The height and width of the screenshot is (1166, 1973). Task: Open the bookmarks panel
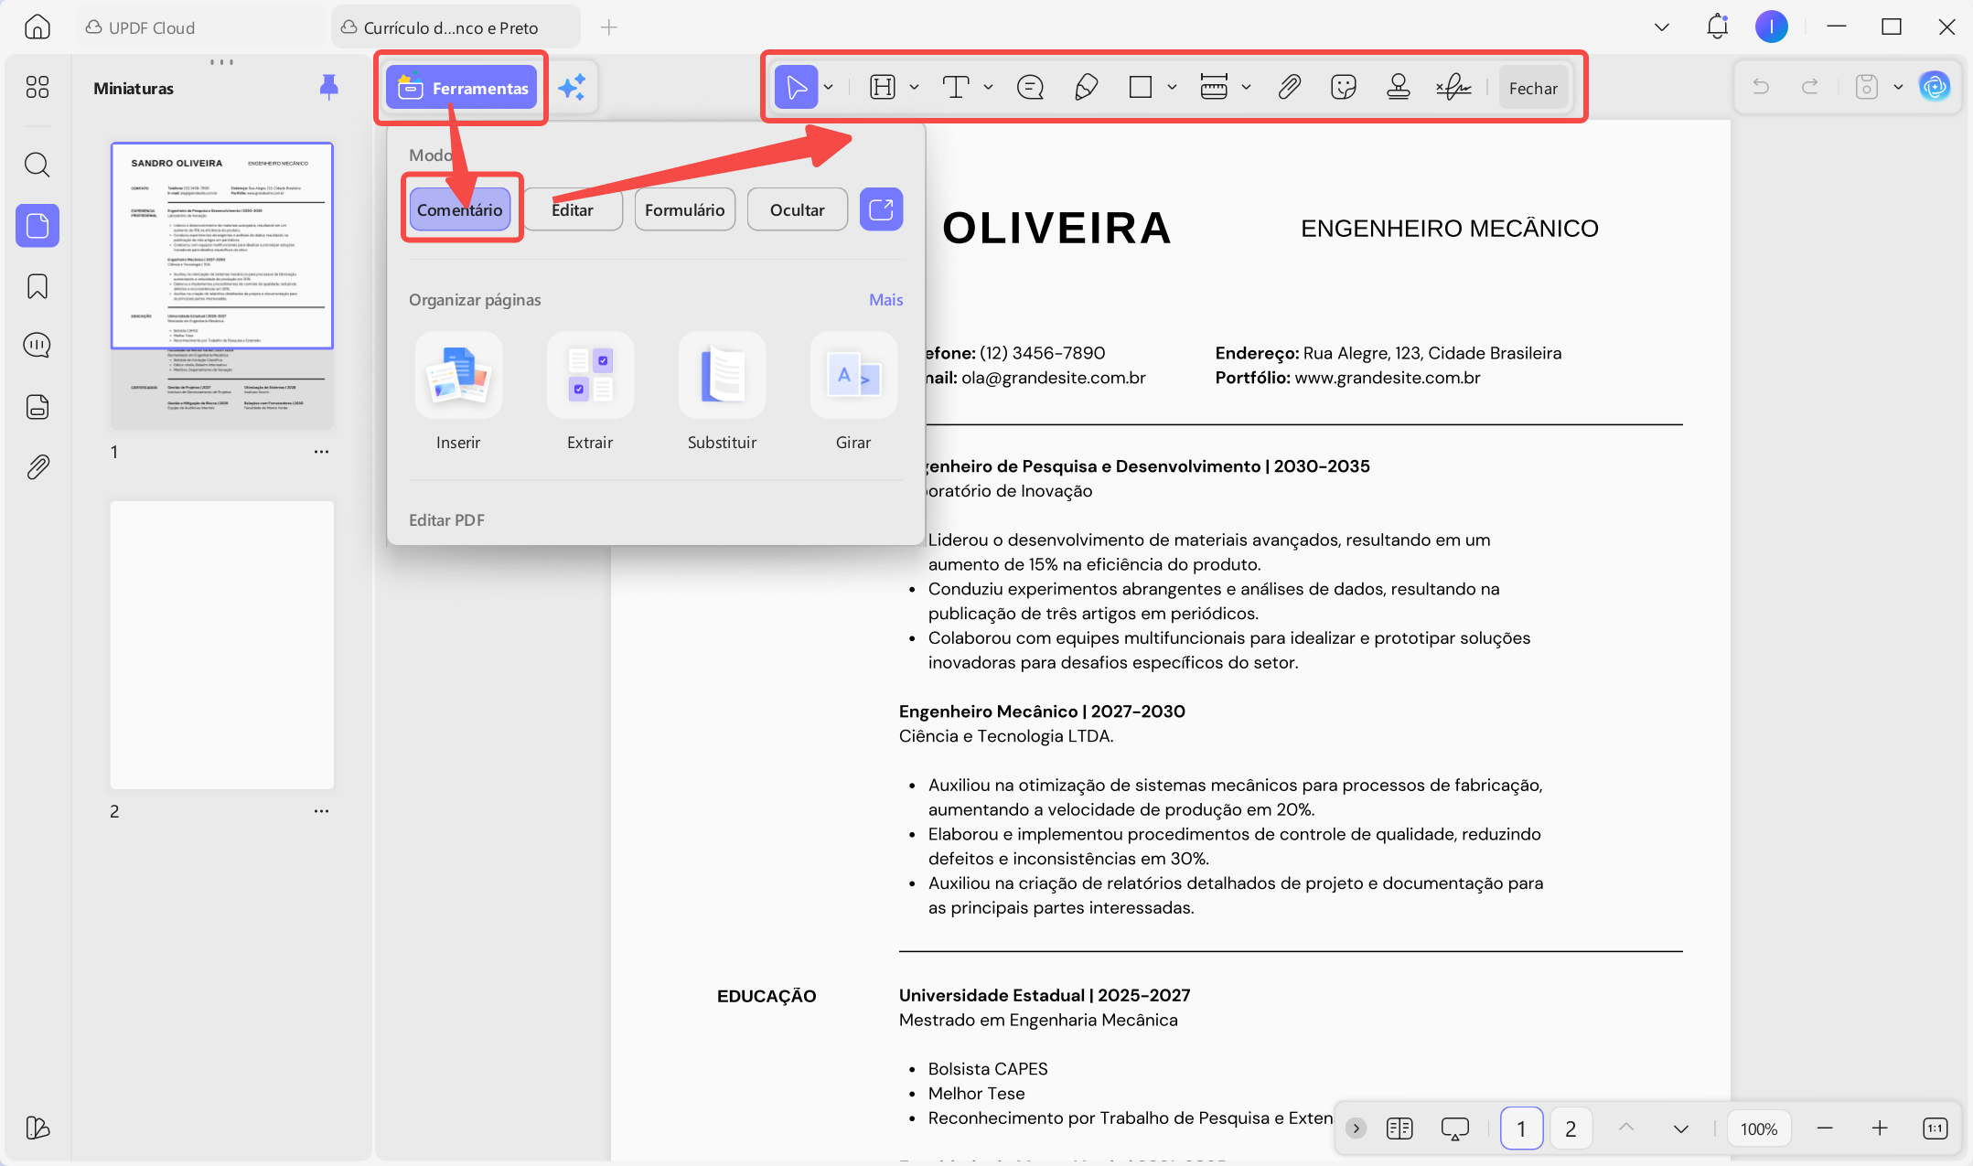pyautogui.click(x=37, y=286)
